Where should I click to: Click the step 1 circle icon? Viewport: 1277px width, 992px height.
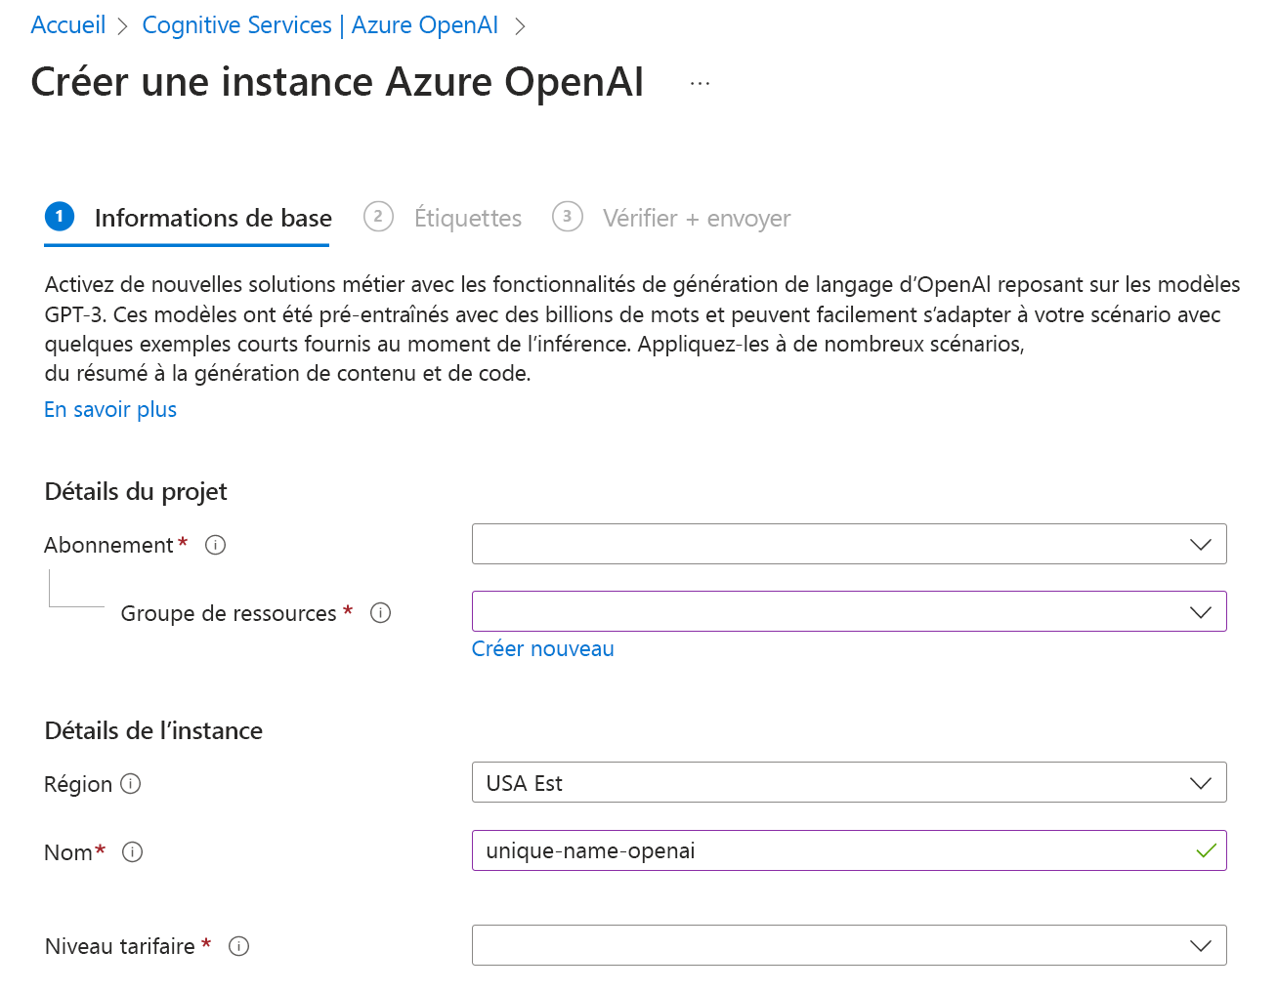pyautogui.click(x=60, y=216)
